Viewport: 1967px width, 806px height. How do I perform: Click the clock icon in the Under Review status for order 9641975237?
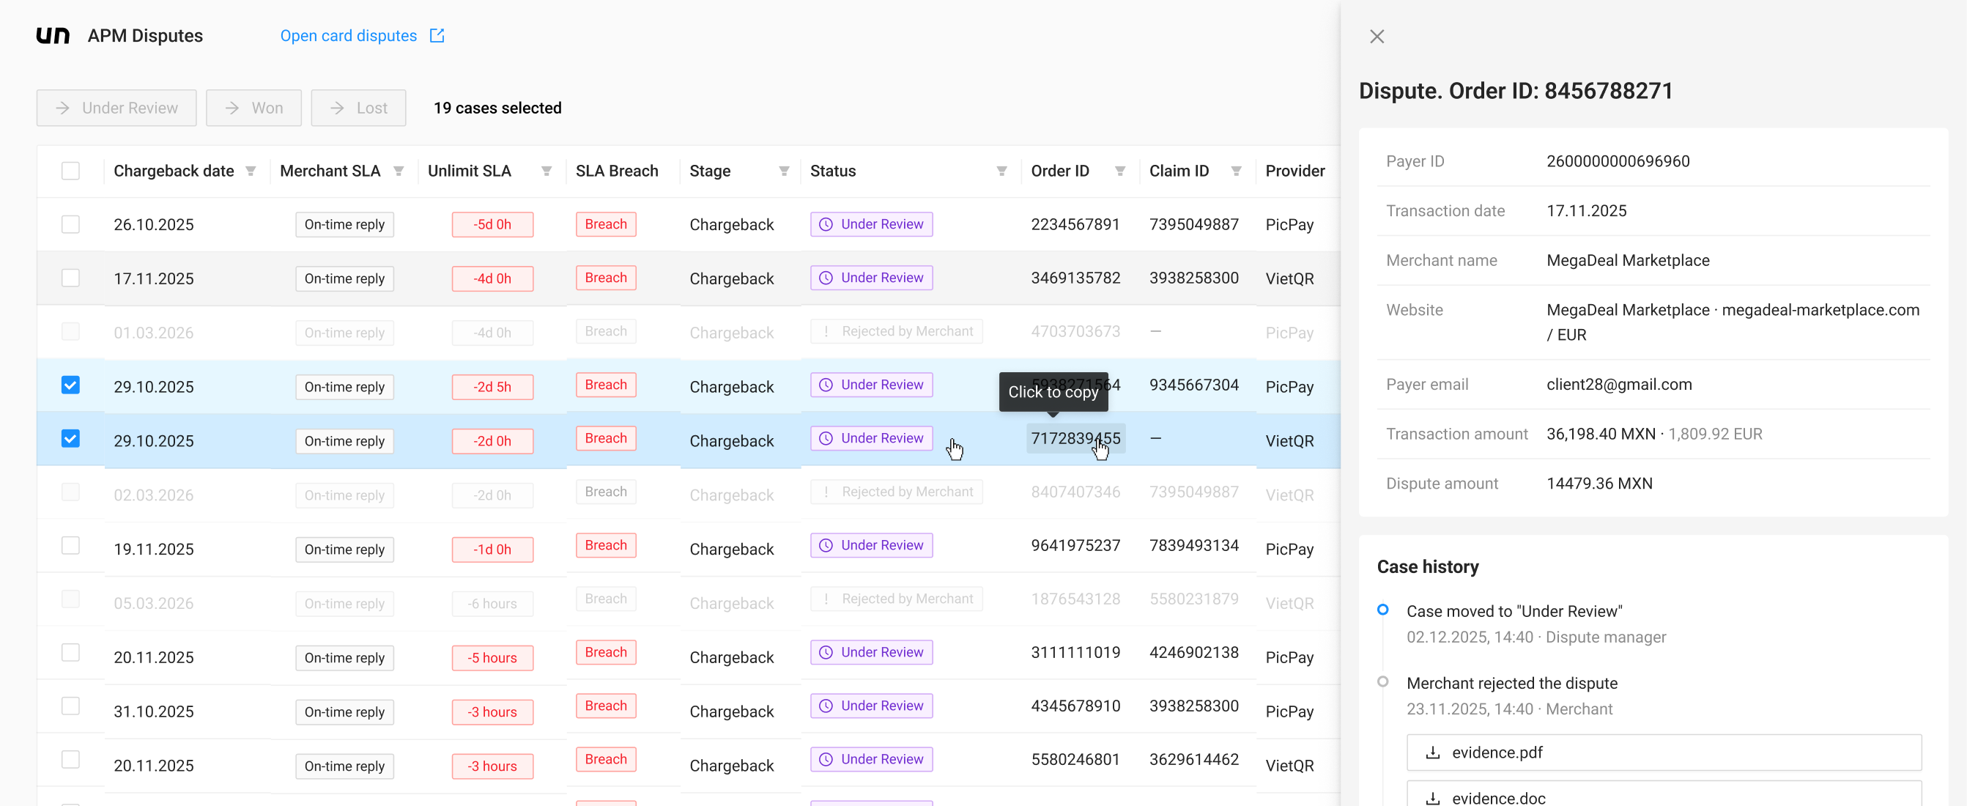826,544
